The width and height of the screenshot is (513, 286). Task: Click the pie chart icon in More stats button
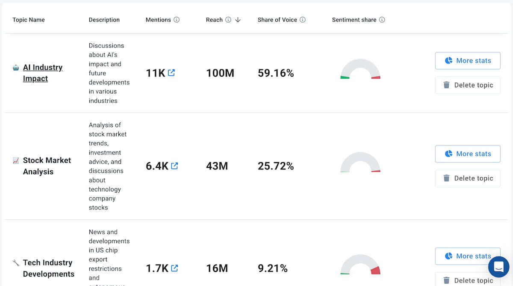[x=448, y=60]
